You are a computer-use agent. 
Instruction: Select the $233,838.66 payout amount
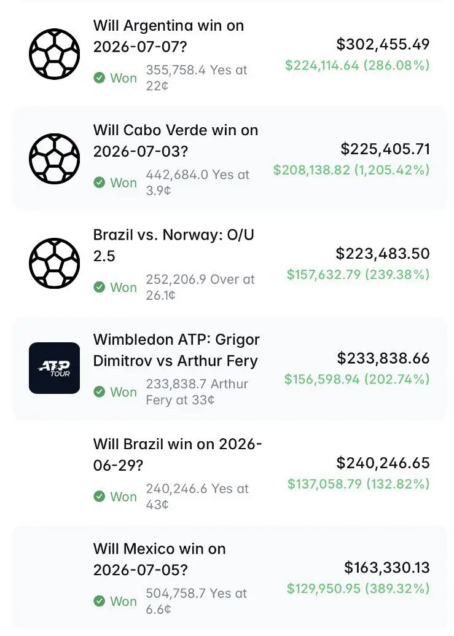coord(383,358)
